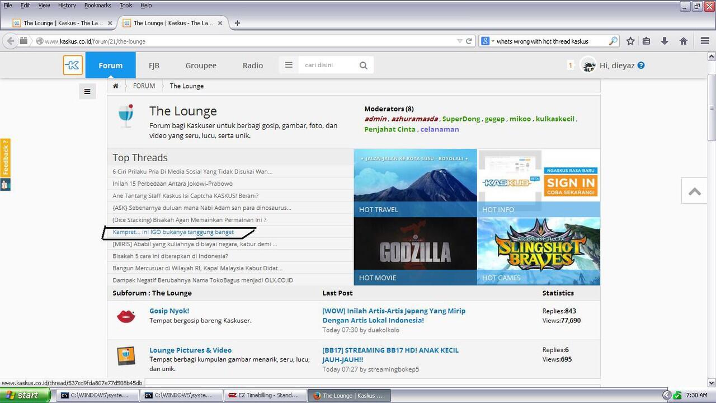Open moderator azhuramasda's profile
This screenshot has height=403, width=716.
tap(414, 119)
